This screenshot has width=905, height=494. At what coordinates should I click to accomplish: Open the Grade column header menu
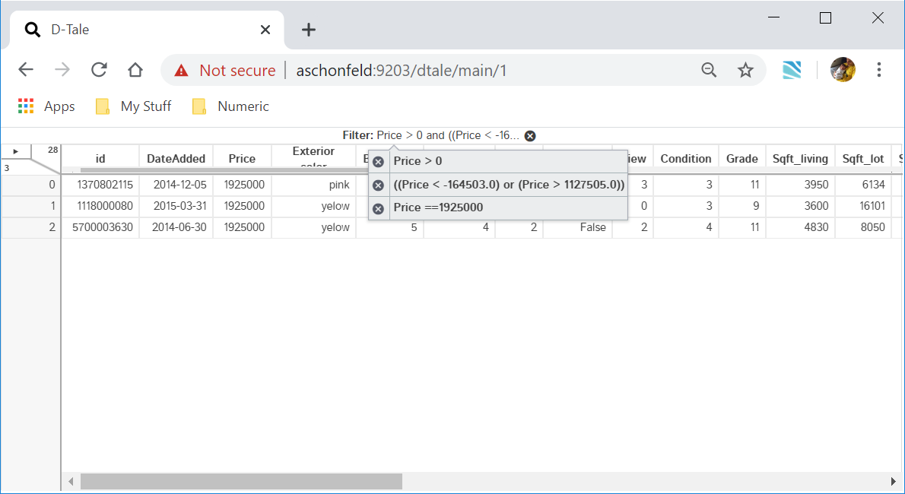(x=741, y=159)
